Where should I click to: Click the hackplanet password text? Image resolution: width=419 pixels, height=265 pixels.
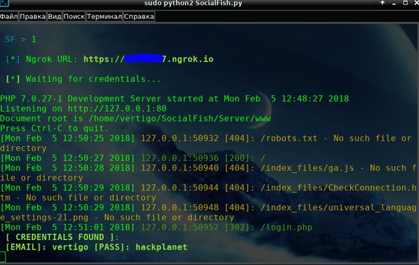click(162, 247)
